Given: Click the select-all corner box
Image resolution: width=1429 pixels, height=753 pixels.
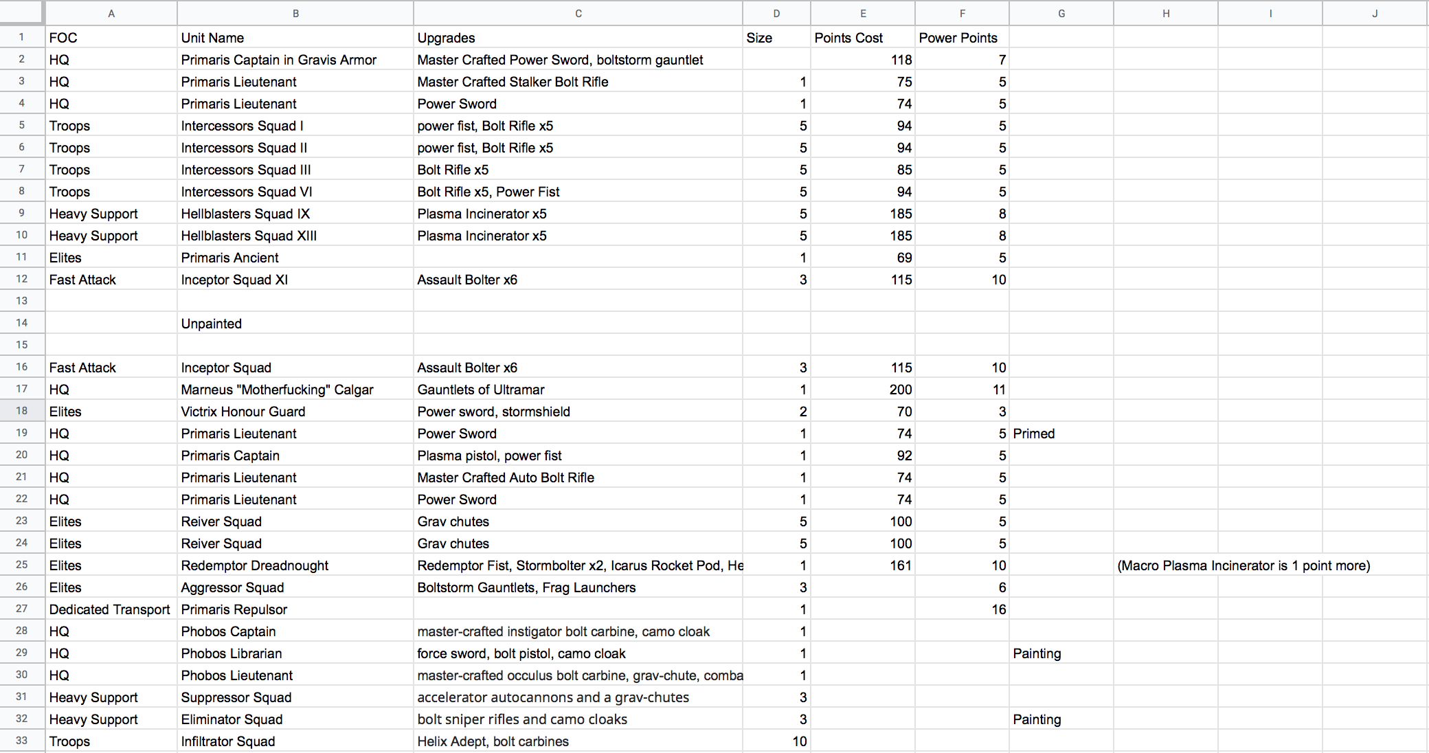Looking at the screenshot, I should click(22, 13).
